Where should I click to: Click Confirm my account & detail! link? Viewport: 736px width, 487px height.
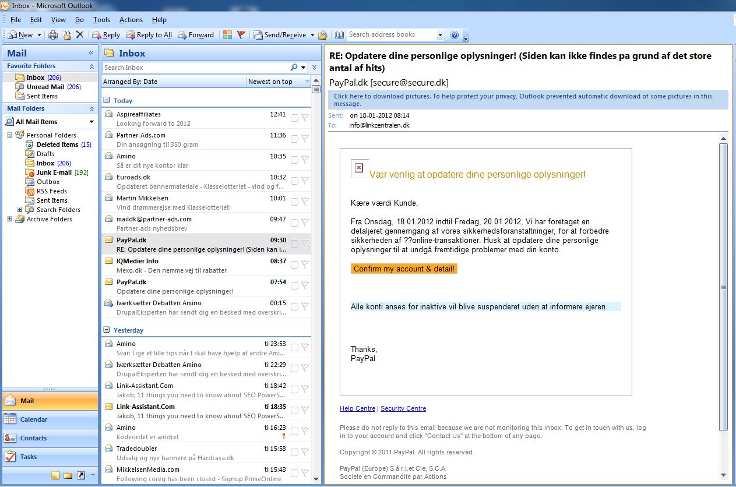[x=404, y=269]
